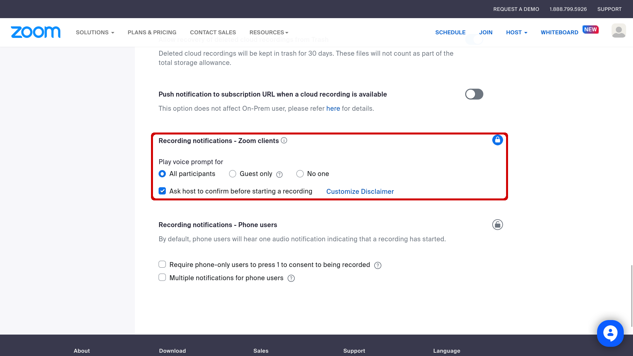Viewport: 633px width, 356px height.
Task: Open Plans & Pricing menu item
Action: tap(152, 32)
